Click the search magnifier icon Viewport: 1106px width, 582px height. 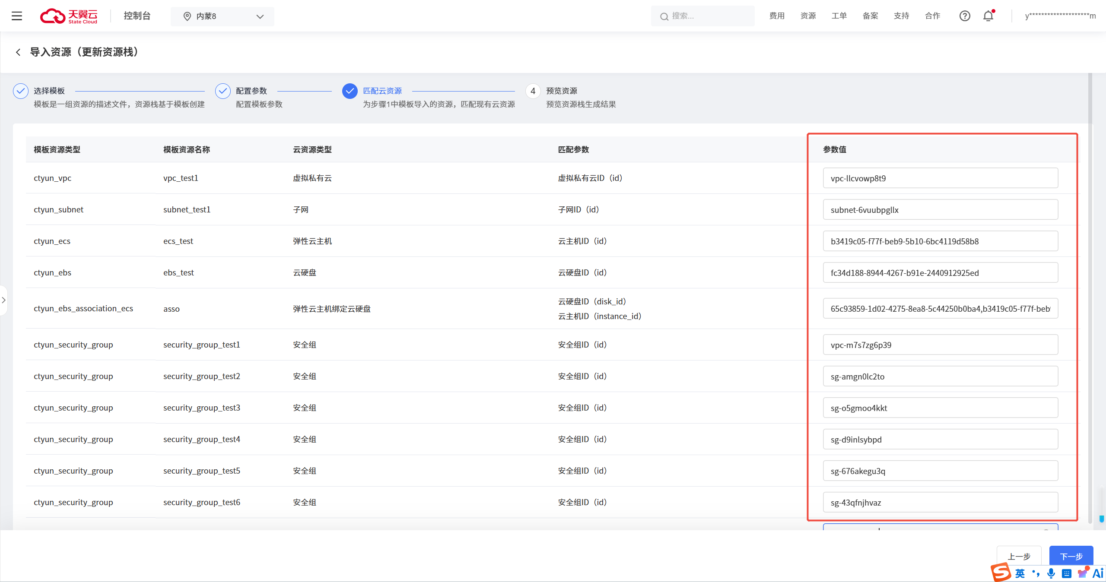[664, 16]
